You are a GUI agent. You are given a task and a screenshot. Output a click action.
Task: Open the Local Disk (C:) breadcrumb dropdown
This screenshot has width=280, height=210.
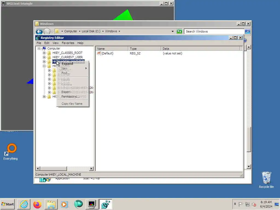(103, 31)
